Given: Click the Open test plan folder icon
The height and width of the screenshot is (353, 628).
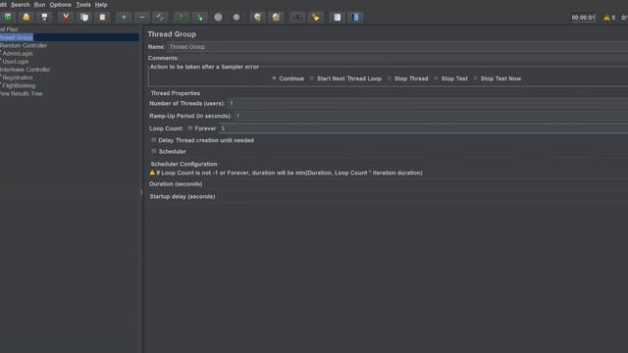Looking at the screenshot, I should coord(26,18).
